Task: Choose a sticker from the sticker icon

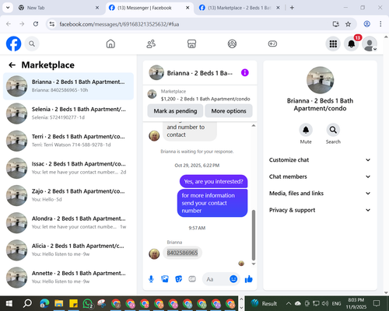Action: [x=178, y=279]
